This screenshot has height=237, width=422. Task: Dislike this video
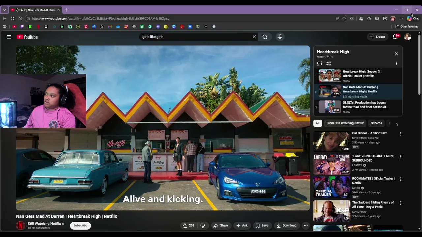coord(203,225)
